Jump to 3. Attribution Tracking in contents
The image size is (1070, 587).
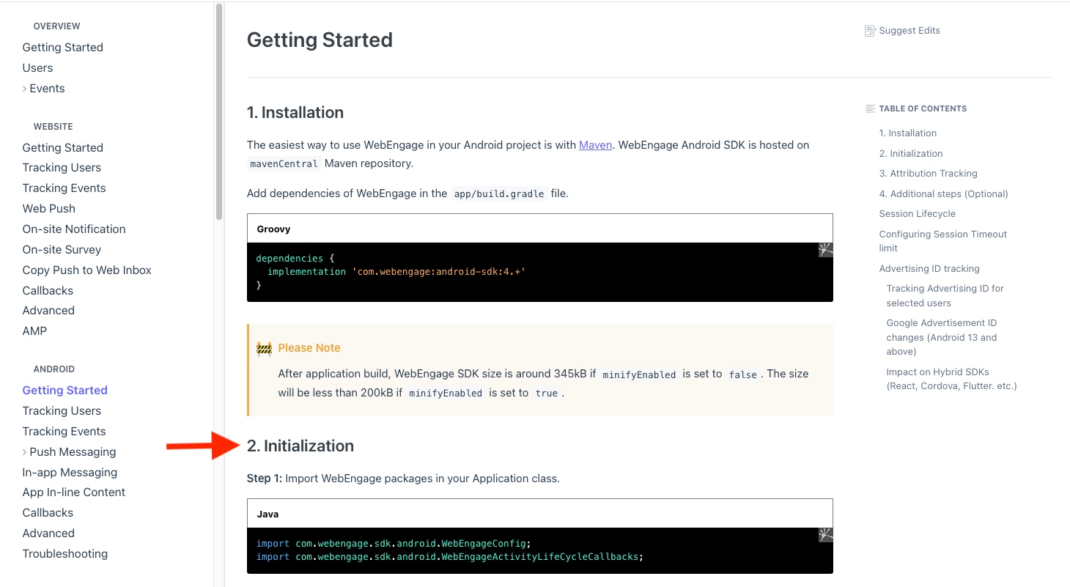click(x=929, y=174)
